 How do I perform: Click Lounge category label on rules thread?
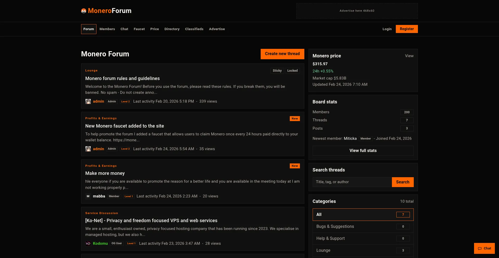point(91,71)
